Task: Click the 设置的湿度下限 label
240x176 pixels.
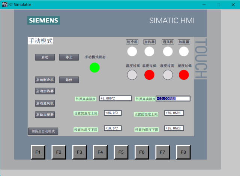Action: (147, 130)
